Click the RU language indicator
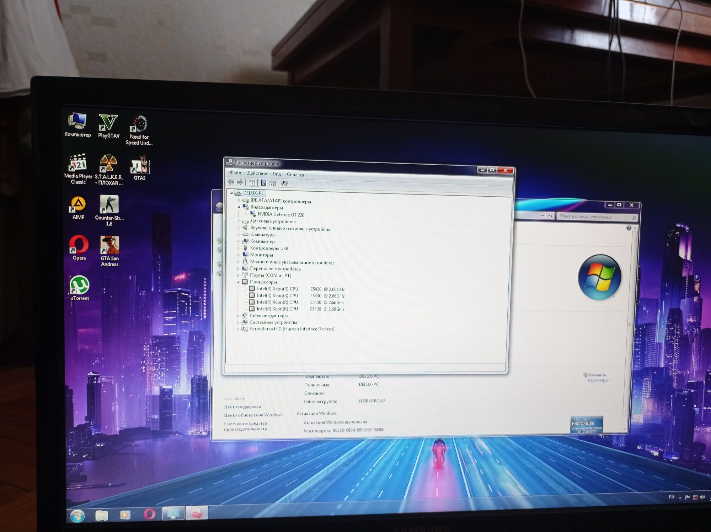711x532 pixels. [x=671, y=497]
